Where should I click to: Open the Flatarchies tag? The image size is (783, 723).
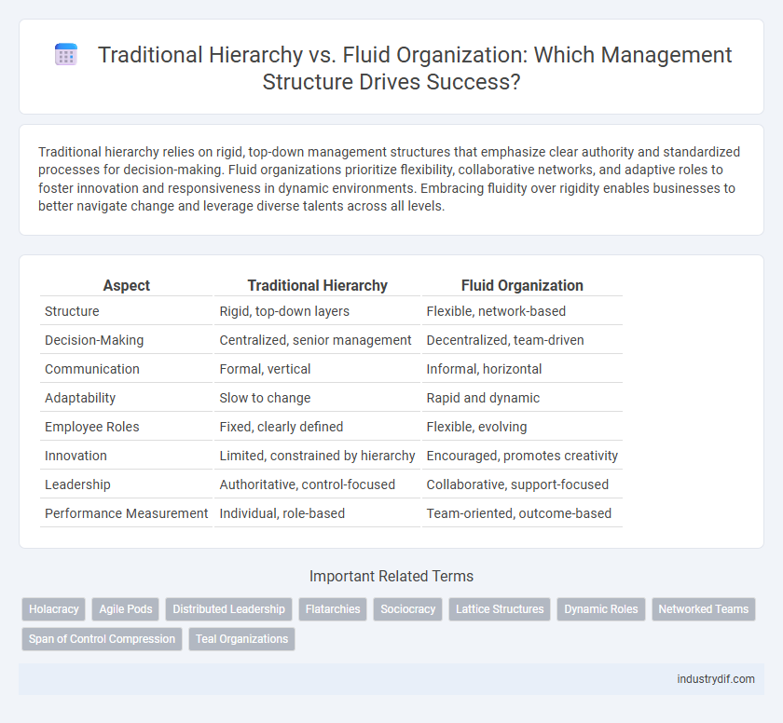333,609
